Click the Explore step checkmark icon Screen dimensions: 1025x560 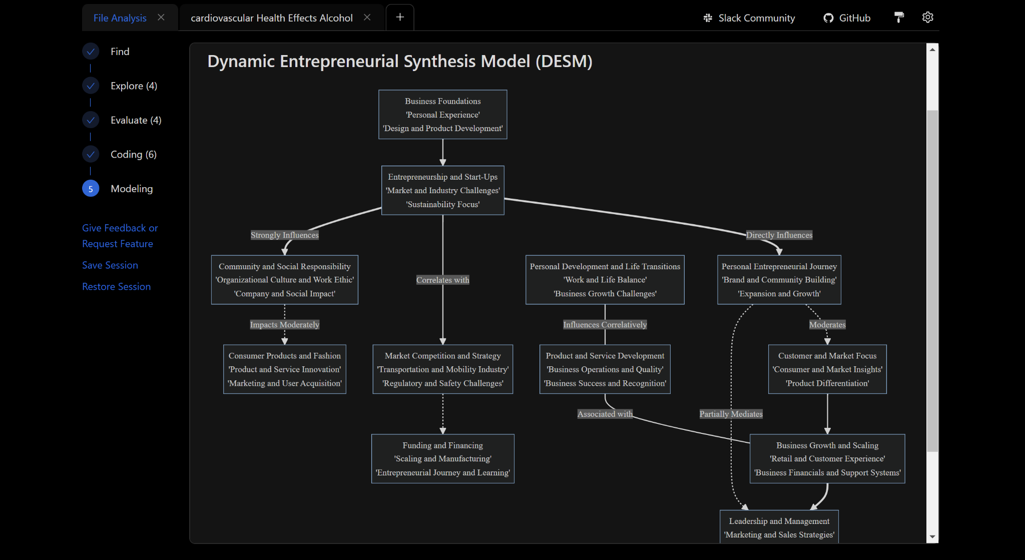tap(91, 86)
